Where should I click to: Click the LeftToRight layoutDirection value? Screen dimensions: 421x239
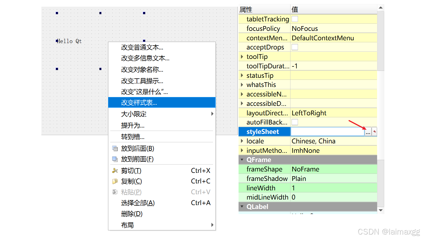(309, 113)
